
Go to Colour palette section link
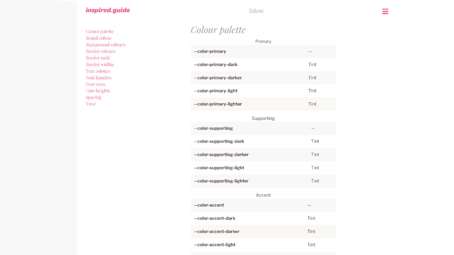pyautogui.click(x=100, y=31)
